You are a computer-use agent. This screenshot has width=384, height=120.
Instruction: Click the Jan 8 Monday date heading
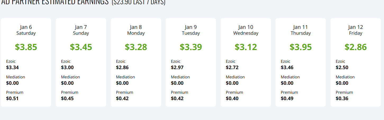pyautogui.click(x=136, y=30)
